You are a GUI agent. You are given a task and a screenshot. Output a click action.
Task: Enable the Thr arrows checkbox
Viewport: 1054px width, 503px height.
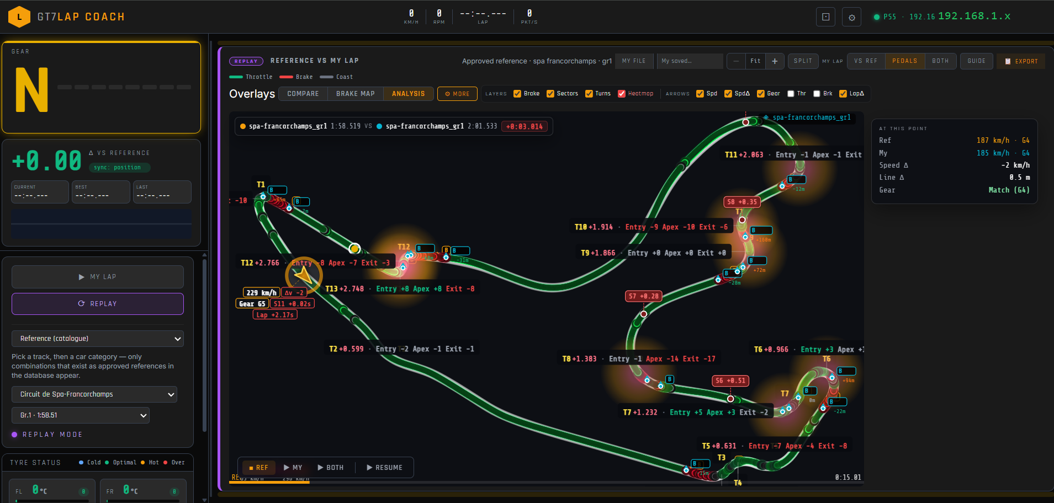point(791,94)
